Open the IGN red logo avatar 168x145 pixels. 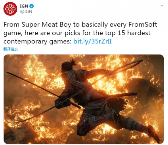pyautogui.click(x=10, y=9)
